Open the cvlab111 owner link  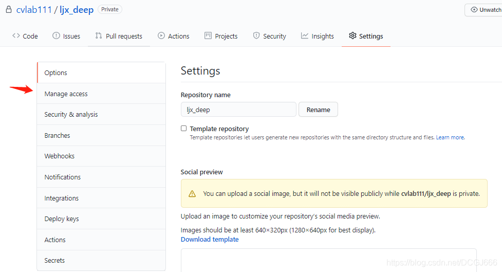34,10
